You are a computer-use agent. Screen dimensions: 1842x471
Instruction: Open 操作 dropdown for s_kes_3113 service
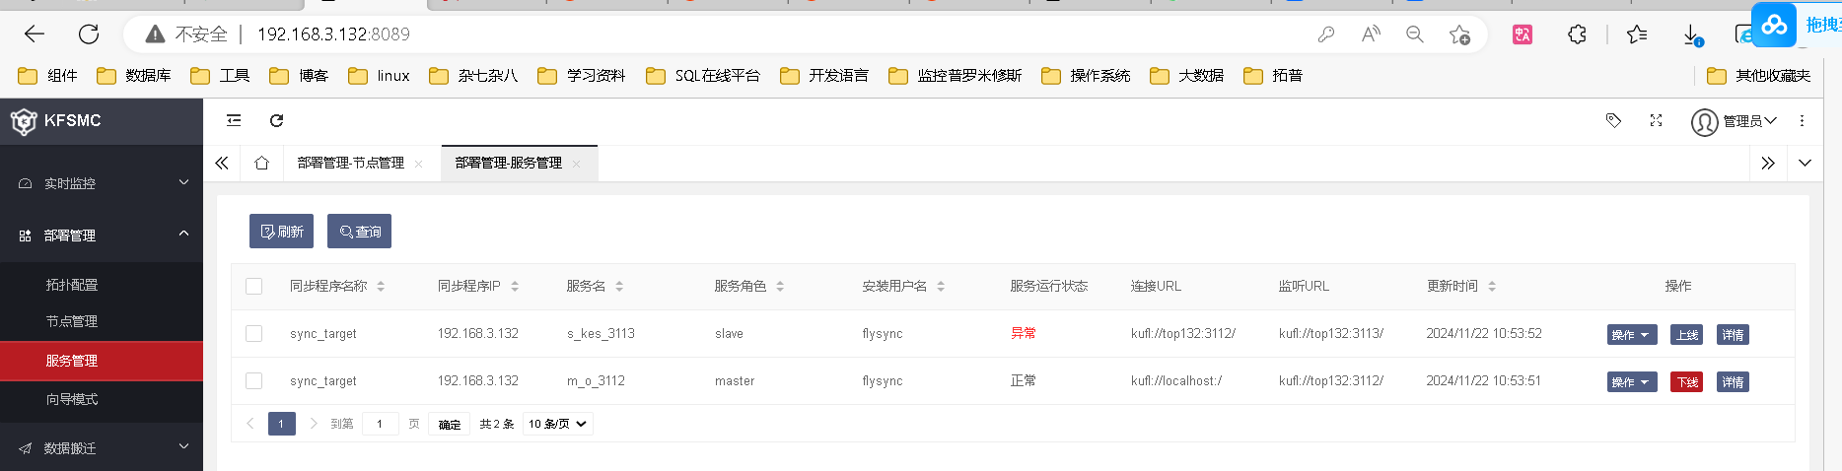(1631, 335)
